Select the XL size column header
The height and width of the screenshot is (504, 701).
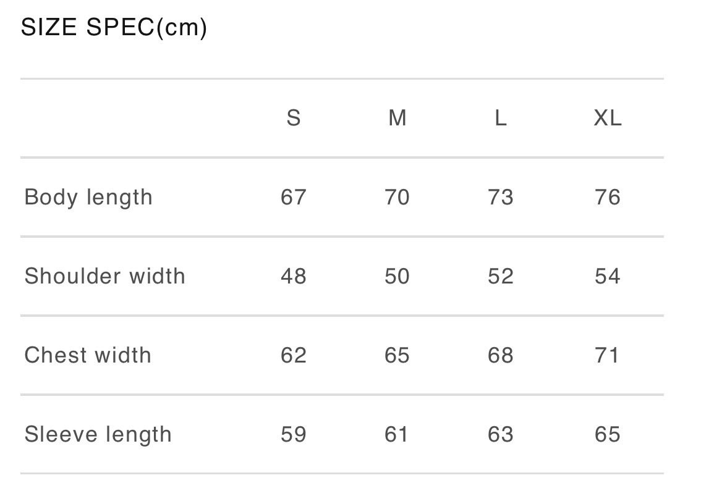608,118
